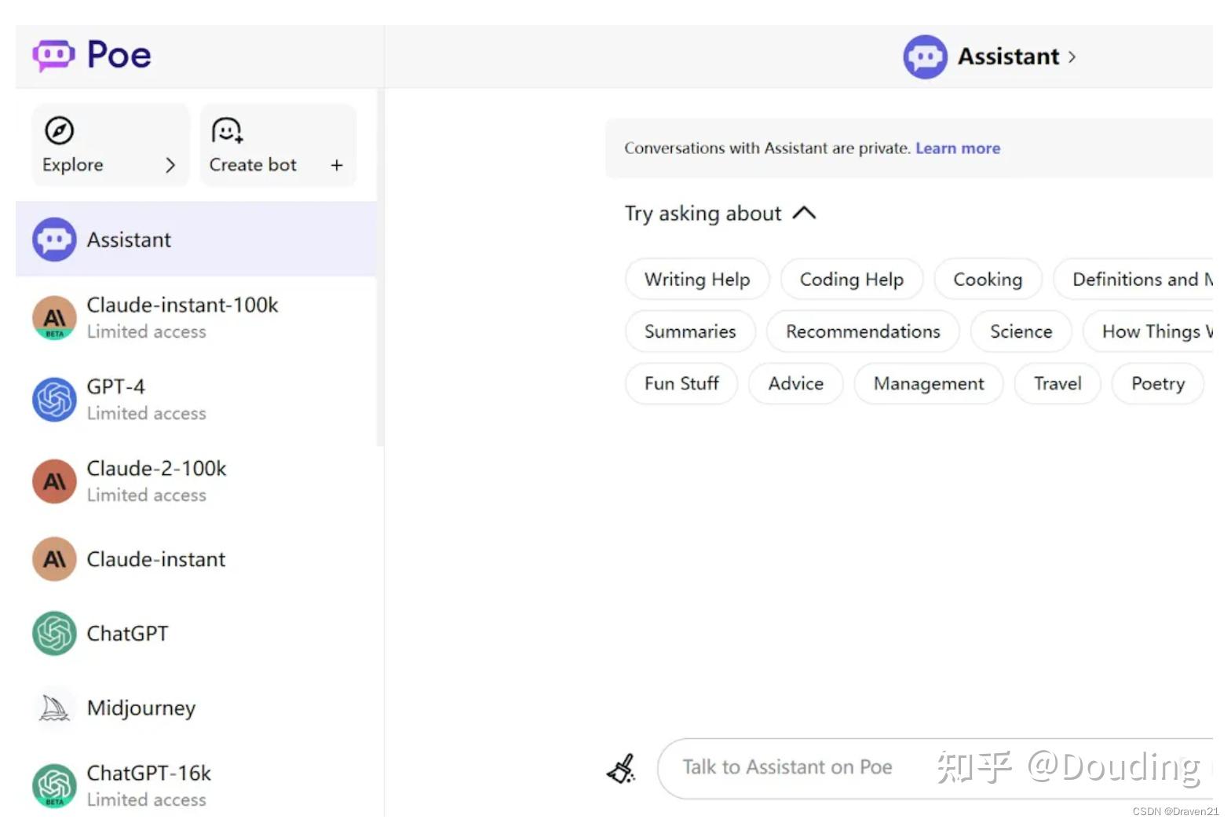
Task: Click the broom clear-context icon
Action: (x=622, y=768)
